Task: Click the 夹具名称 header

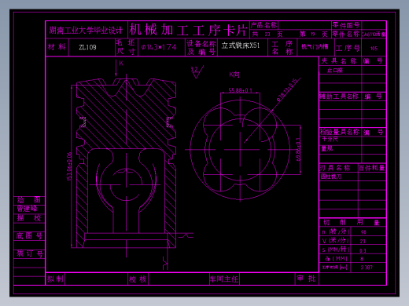Action: (x=339, y=61)
